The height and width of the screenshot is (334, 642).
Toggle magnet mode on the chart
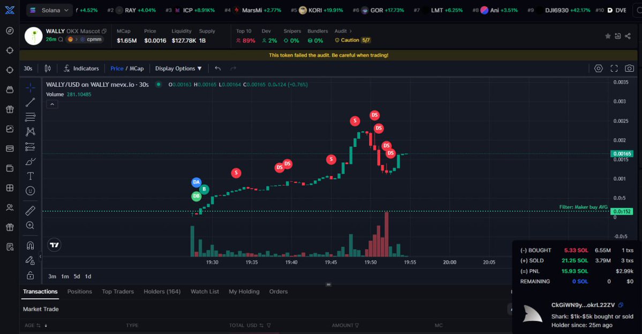click(31, 245)
